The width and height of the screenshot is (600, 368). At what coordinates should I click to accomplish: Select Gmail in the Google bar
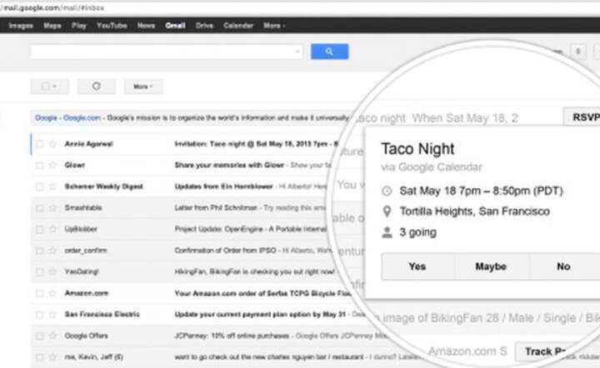[175, 26]
